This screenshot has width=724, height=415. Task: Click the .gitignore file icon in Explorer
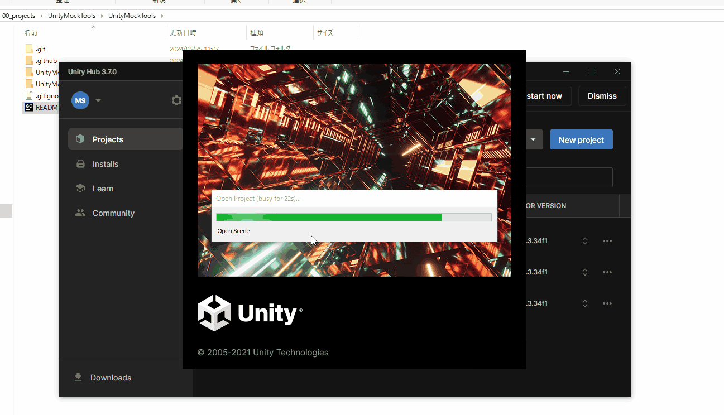click(29, 96)
